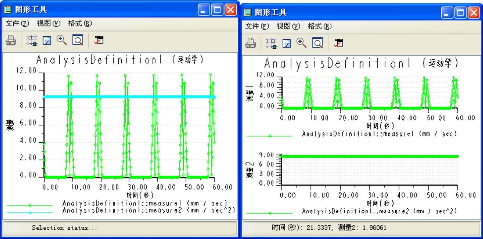Minimize the left 图形工具 window
This screenshot has width=483, height=239.
[204, 10]
